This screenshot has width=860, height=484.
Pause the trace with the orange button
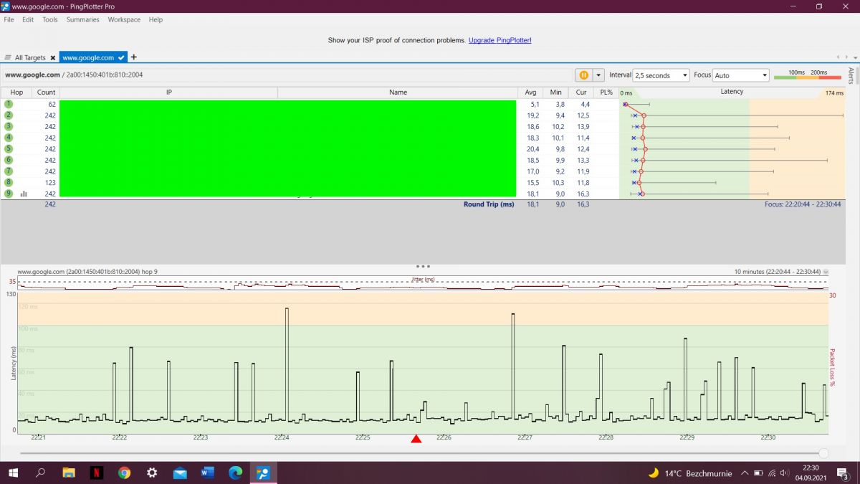583,75
